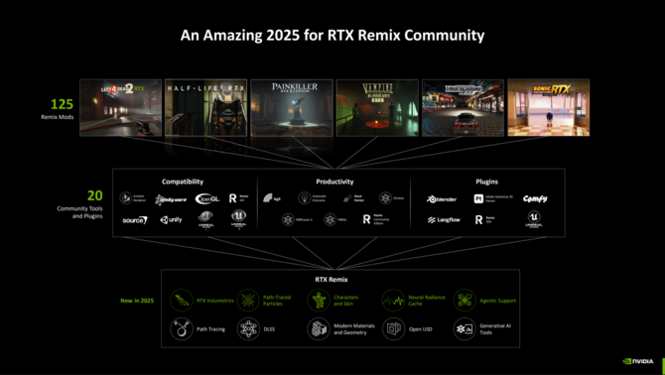Open the Sonic RTX thumbnail
665x375 pixels.
548,107
